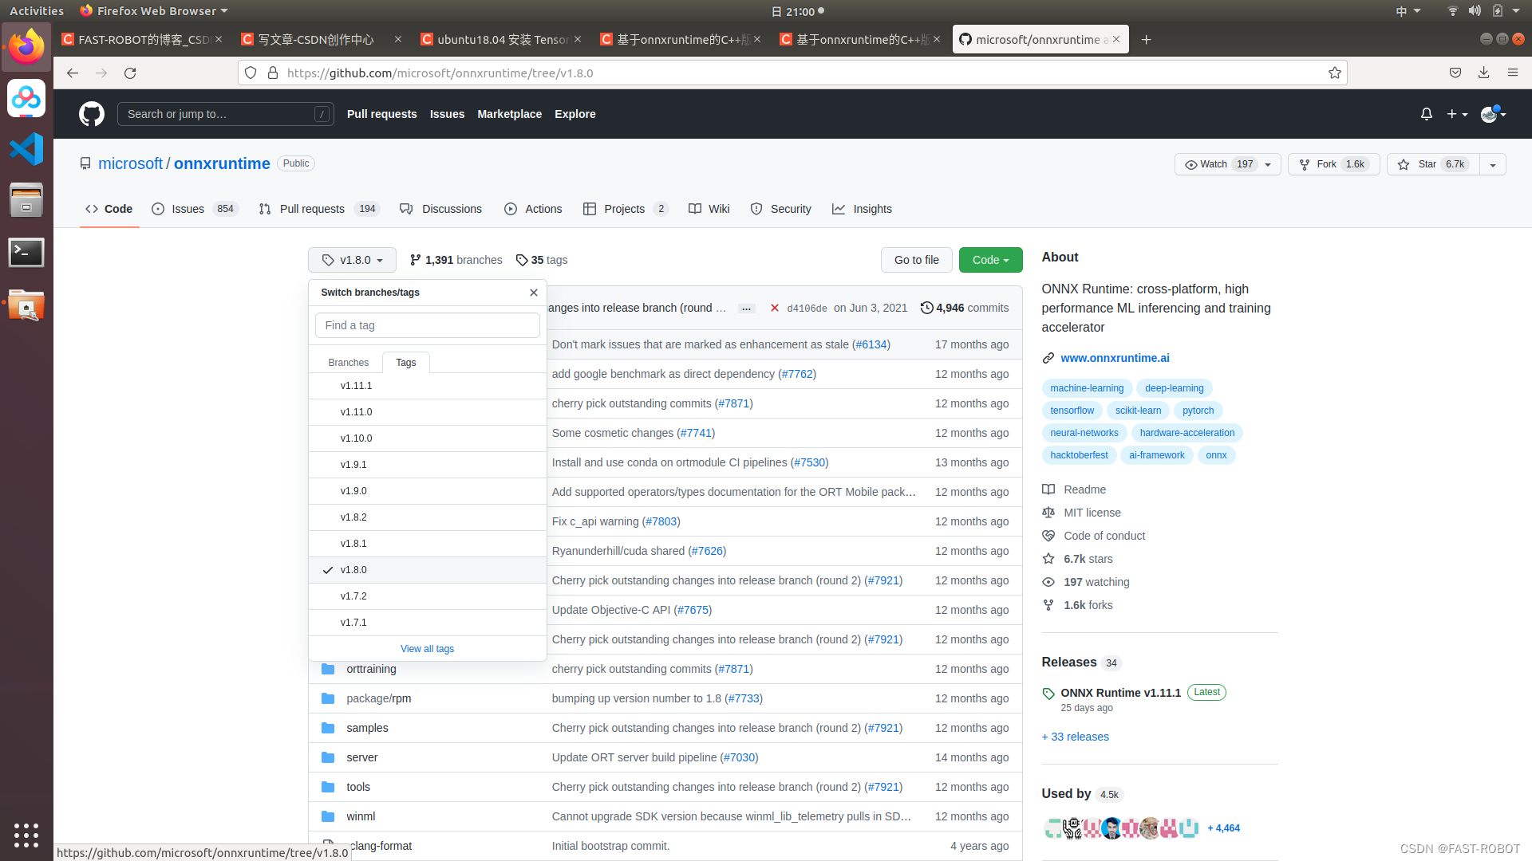Screen dimensions: 1532x861
Task: Reload the page with the refresh icon
Action: 130,73
